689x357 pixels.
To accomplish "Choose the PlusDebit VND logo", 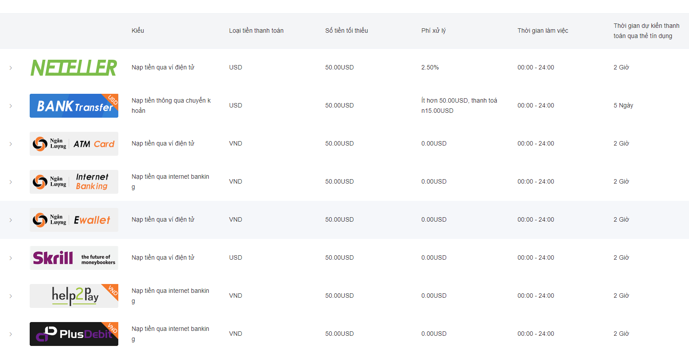I will (74, 334).
